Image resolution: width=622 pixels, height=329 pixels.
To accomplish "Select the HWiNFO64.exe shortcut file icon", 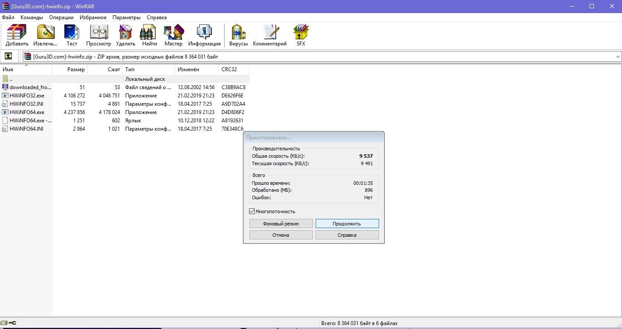I will coord(5,121).
